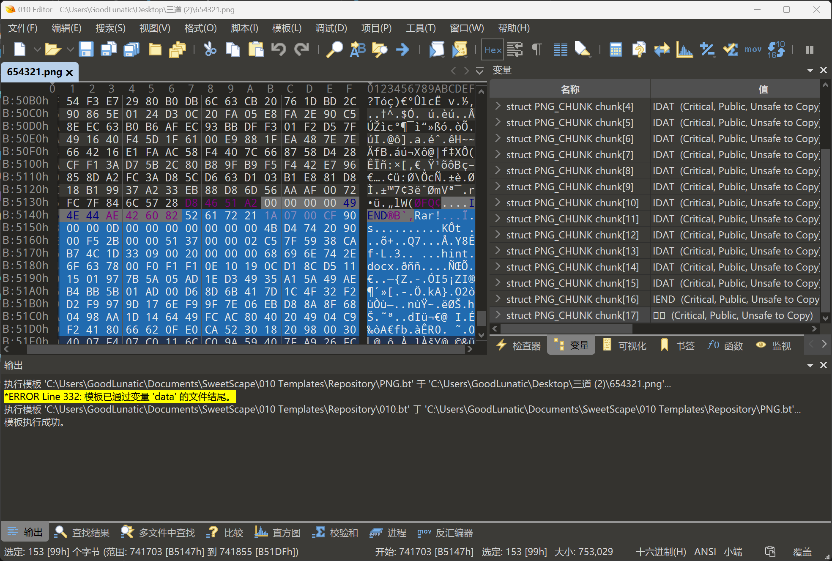The width and height of the screenshot is (832, 561).
Task: Click the Open File folder icon
Action: pos(53,49)
